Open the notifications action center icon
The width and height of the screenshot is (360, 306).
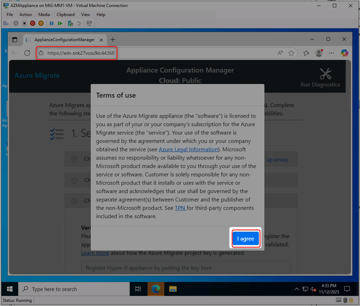[347, 289]
